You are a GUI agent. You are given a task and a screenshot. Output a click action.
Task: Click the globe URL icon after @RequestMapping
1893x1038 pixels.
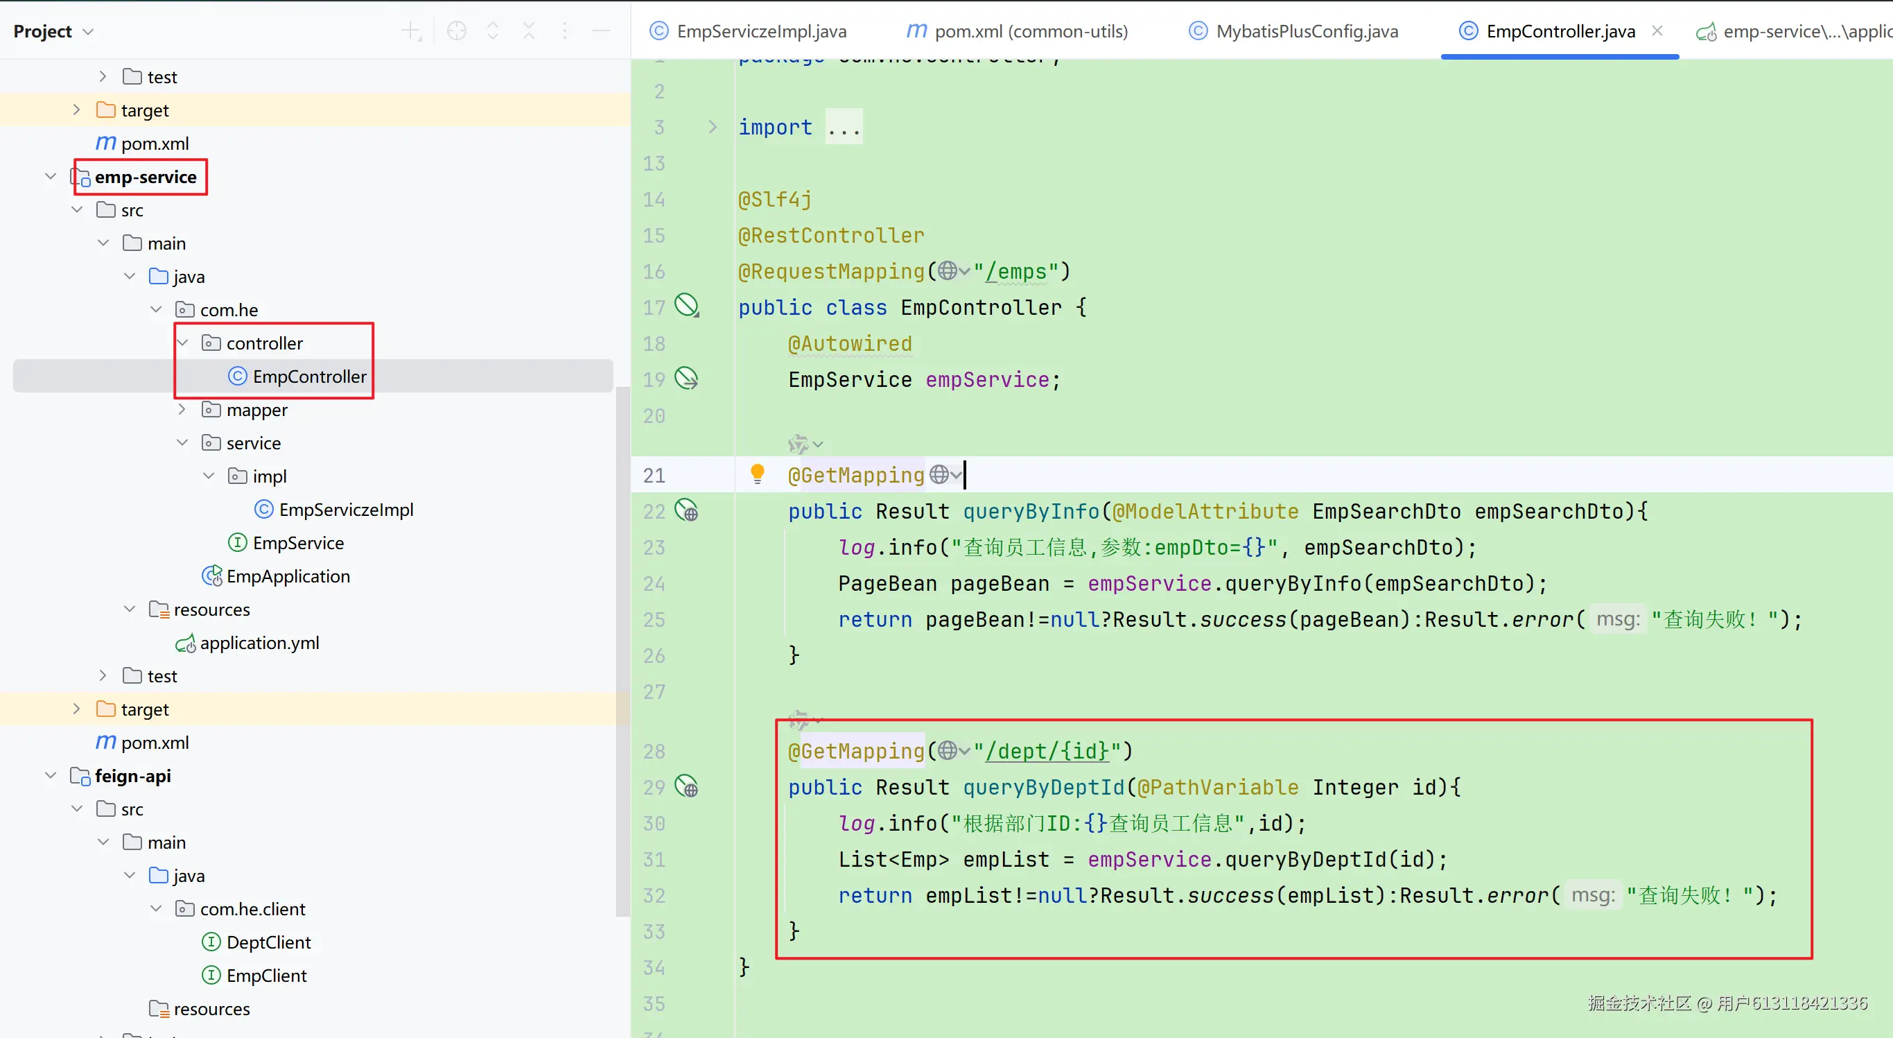tap(948, 270)
